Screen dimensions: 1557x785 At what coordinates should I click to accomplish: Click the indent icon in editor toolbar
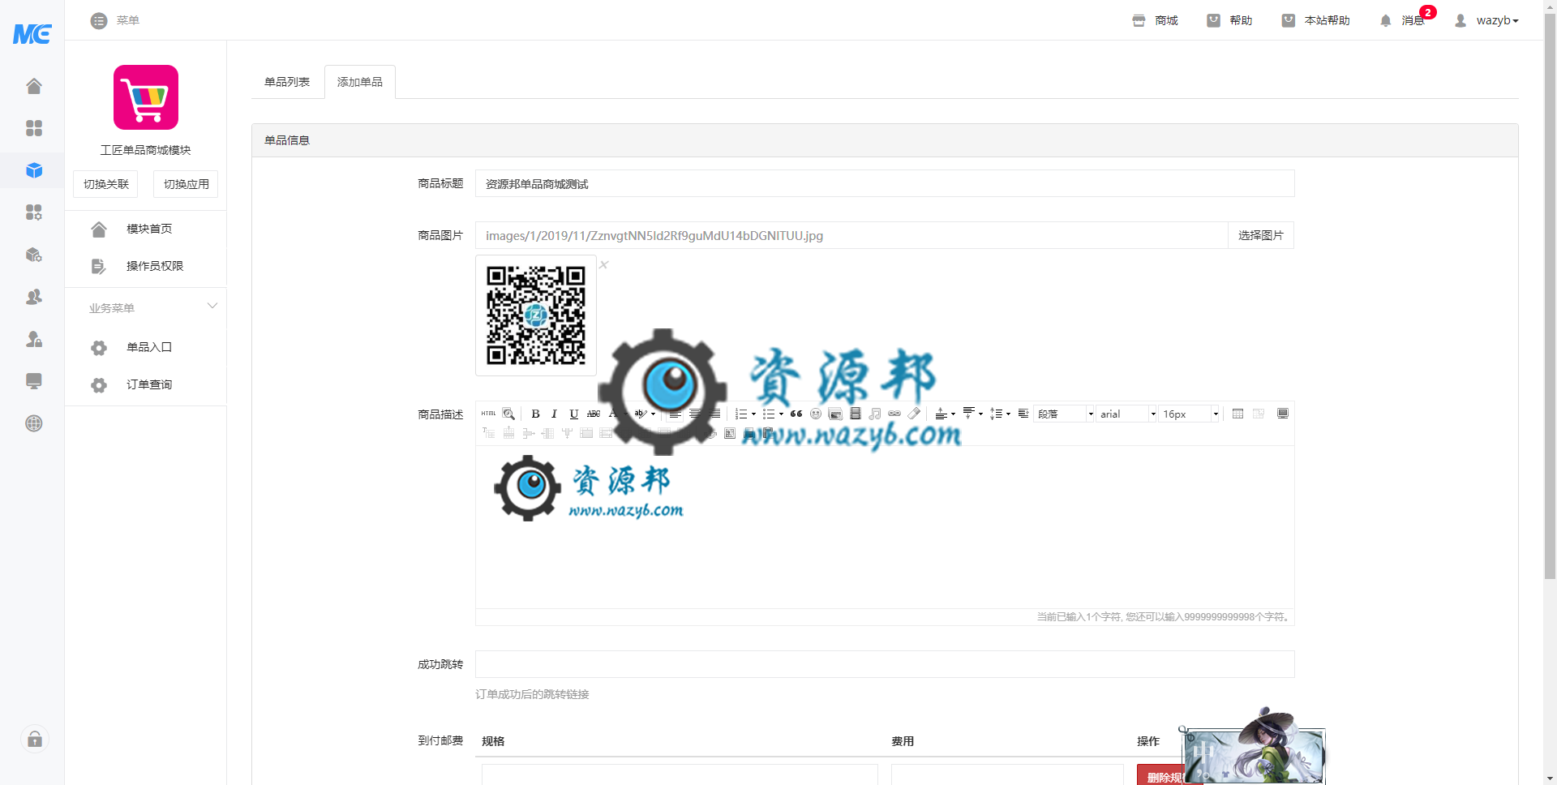[1023, 414]
